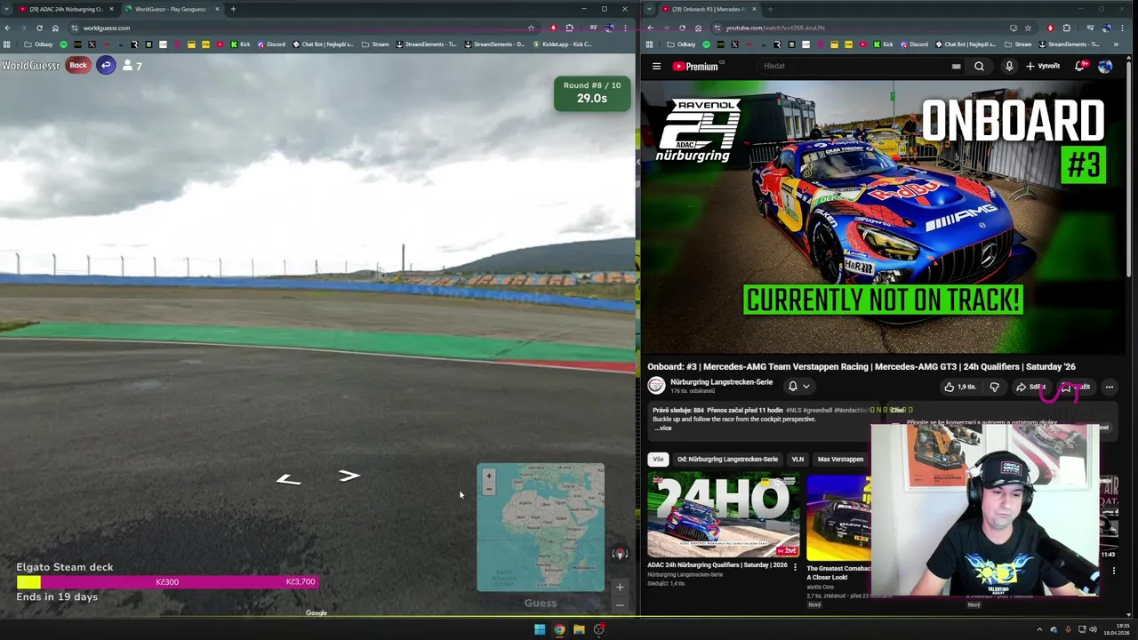
Task: Show hidden system tray icons
Action: point(1039,630)
